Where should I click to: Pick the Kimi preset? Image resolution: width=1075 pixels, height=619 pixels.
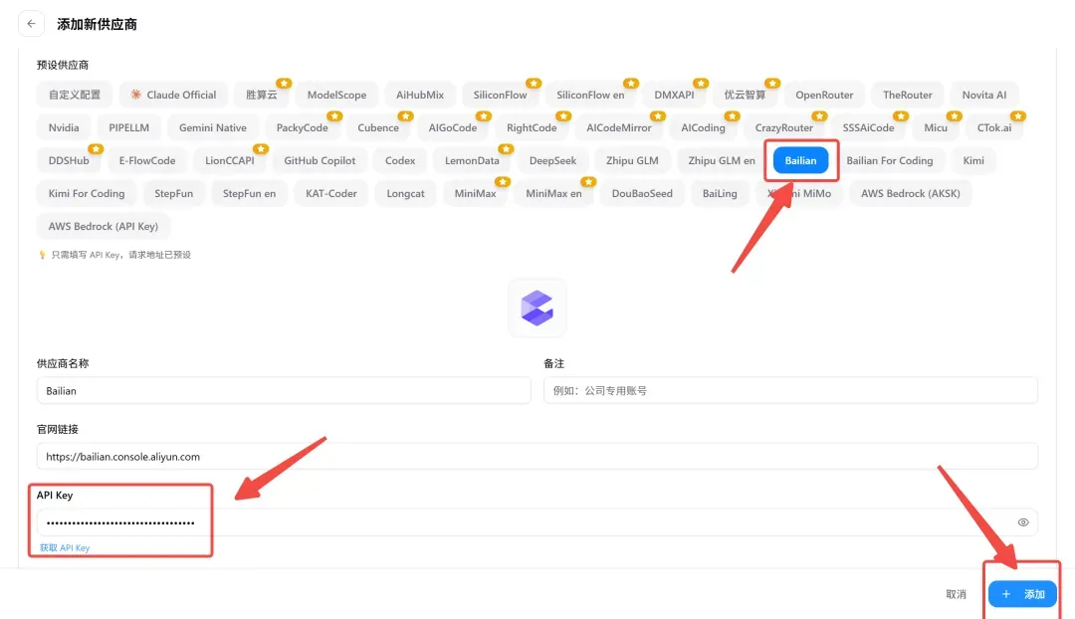(972, 160)
